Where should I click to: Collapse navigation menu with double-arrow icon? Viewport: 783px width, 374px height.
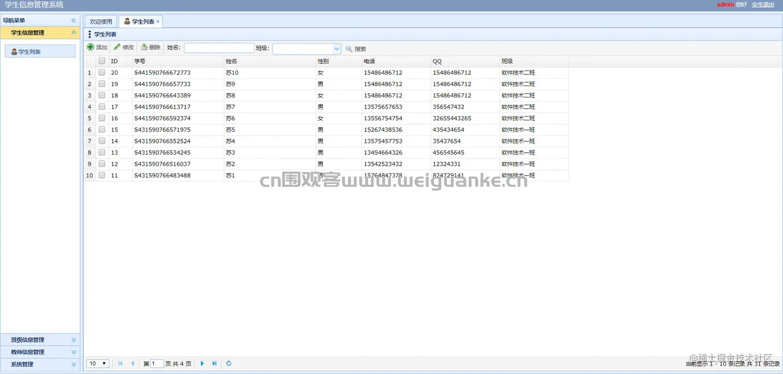coord(74,20)
